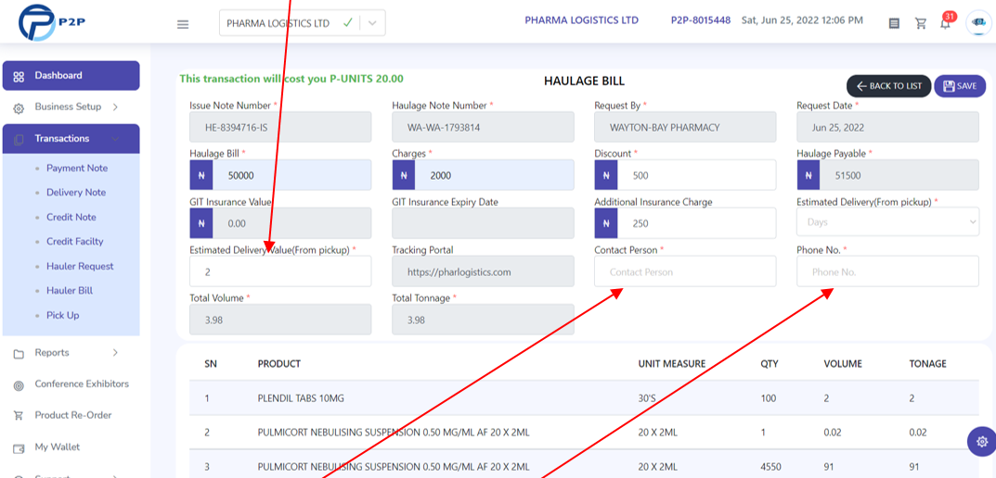The image size is (996, 478).
Task: Click the Discount amount field
Action: 696,175
